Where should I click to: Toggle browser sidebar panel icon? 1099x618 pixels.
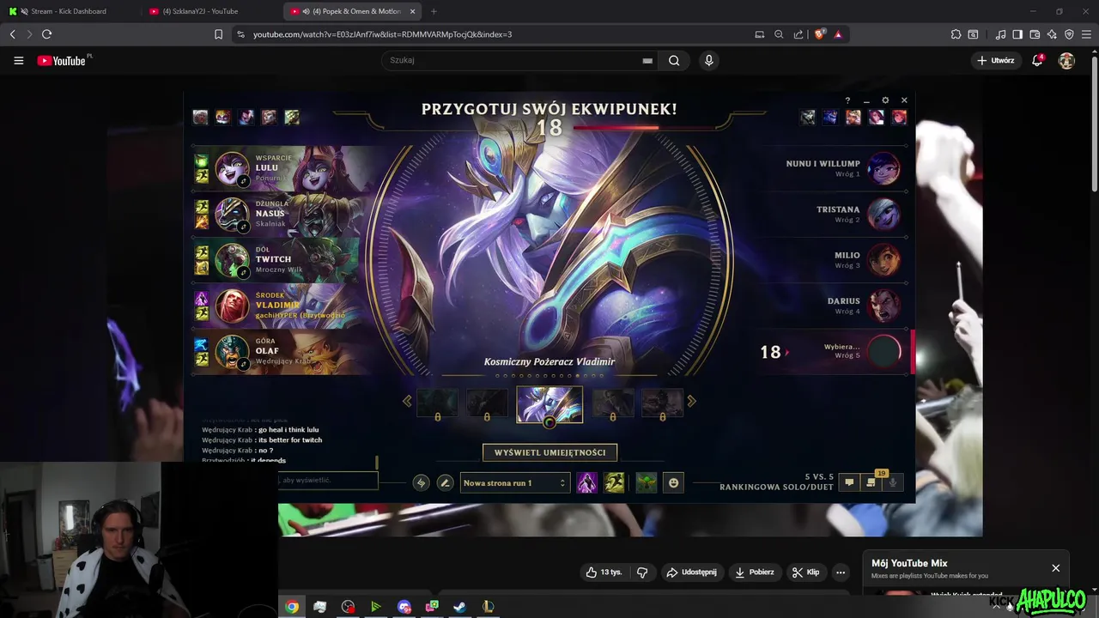click(x=1017, y=34)
